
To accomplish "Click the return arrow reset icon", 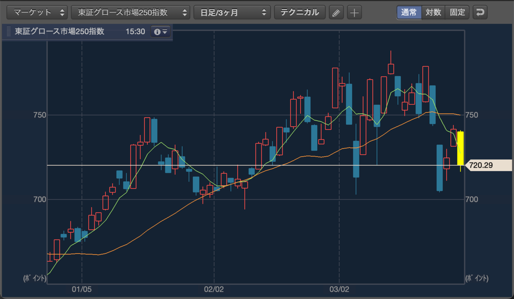I will click(x=480, y=12).
